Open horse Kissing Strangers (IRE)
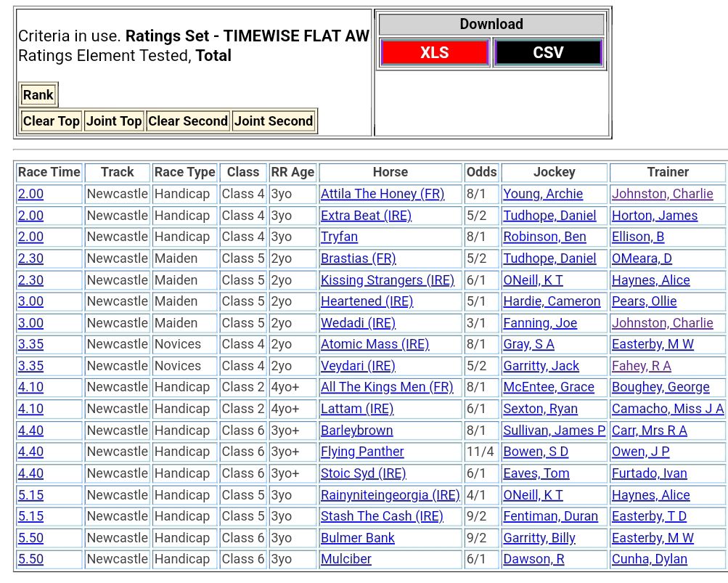This screenshot has width=728, height=583. (387, 280)
